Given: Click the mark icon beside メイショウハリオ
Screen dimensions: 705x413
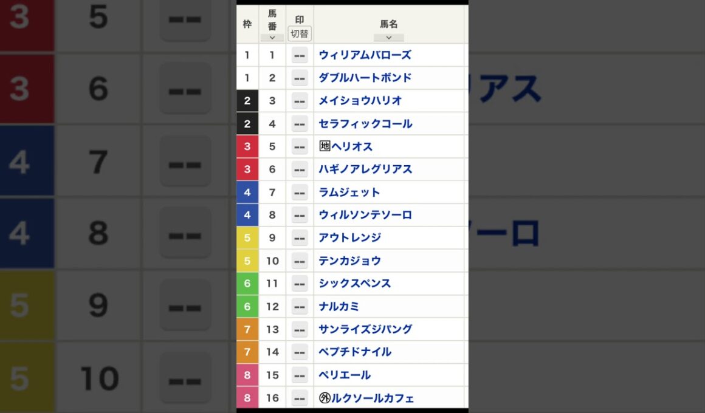Looking at the screenshot, I should (x=299, y=101).
